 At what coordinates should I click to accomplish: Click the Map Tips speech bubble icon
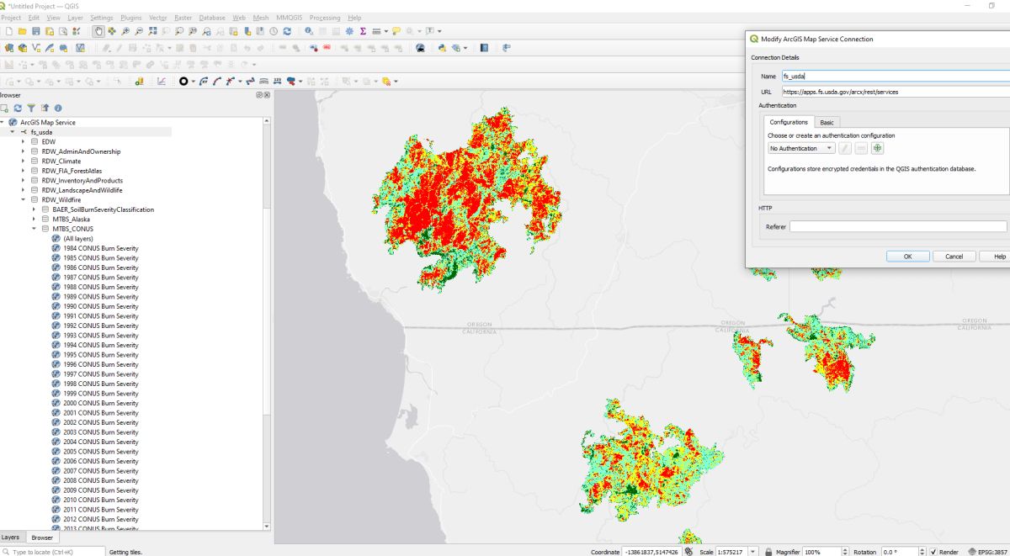tap(396, 31)
